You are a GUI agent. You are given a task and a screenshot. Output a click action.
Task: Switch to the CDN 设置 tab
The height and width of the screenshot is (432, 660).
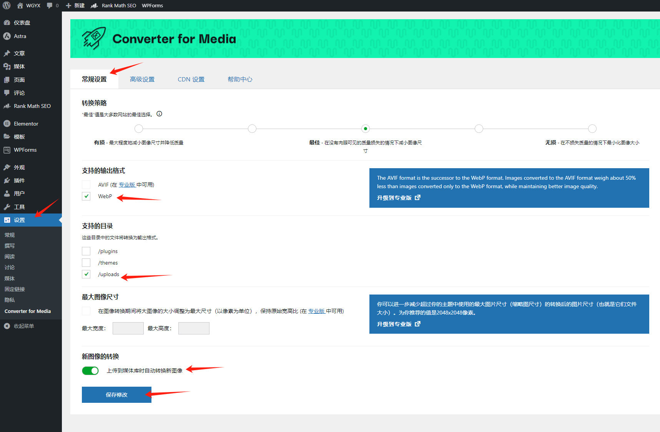pyautogui.click(x=191, y=79)
